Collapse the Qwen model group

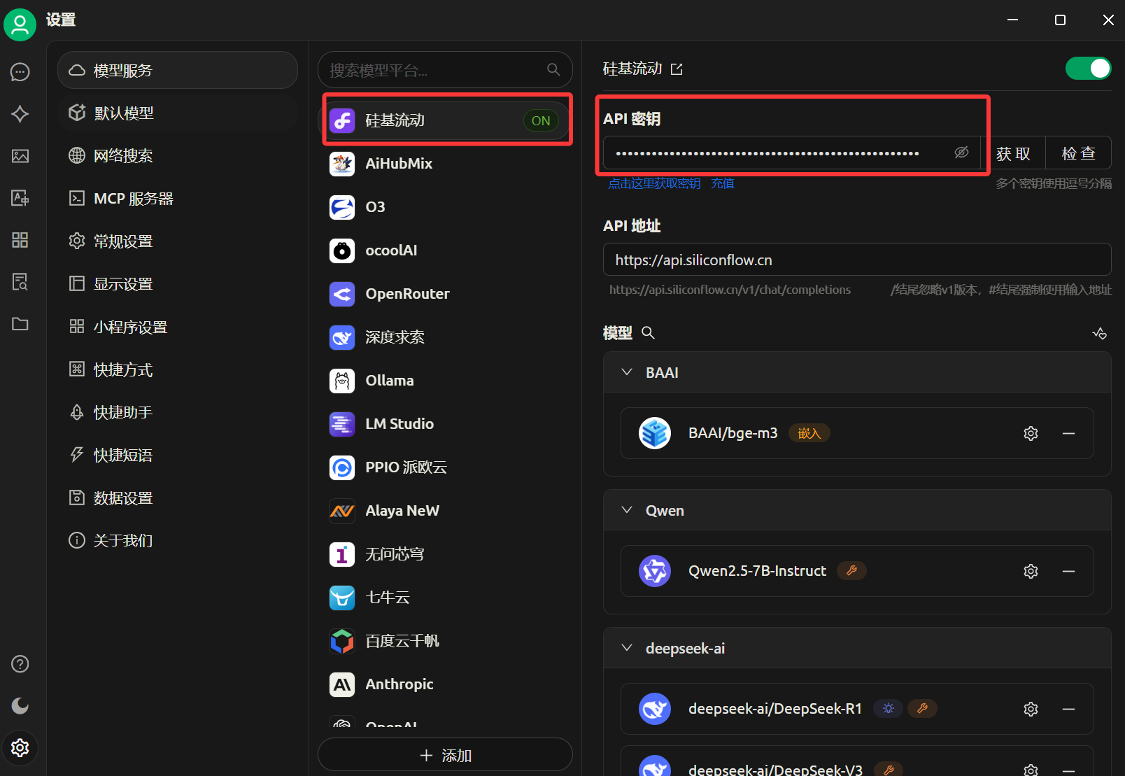tap(627, 510)
